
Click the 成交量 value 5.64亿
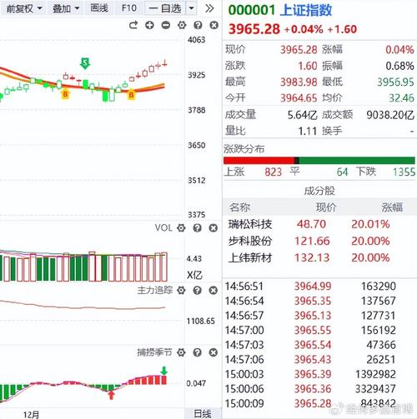302,115
